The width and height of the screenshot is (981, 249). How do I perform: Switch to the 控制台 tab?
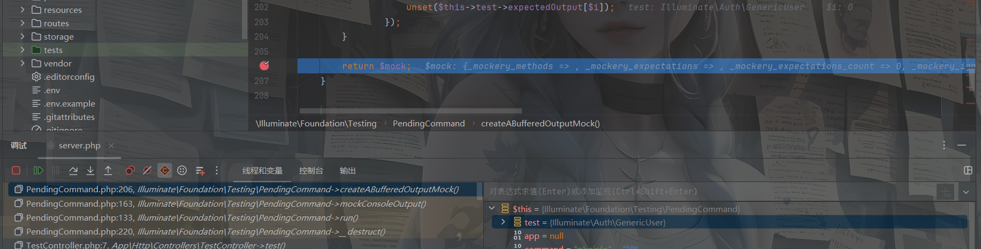(311, 170)
